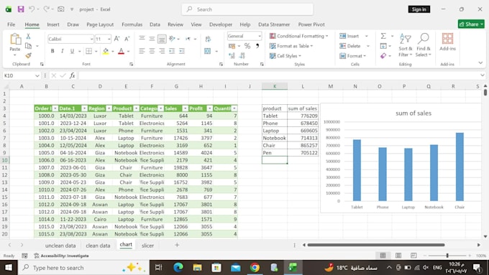This screenshot has height=275, width=489.
Task: Open the Font name dropdown
Action: coord(91,39)
